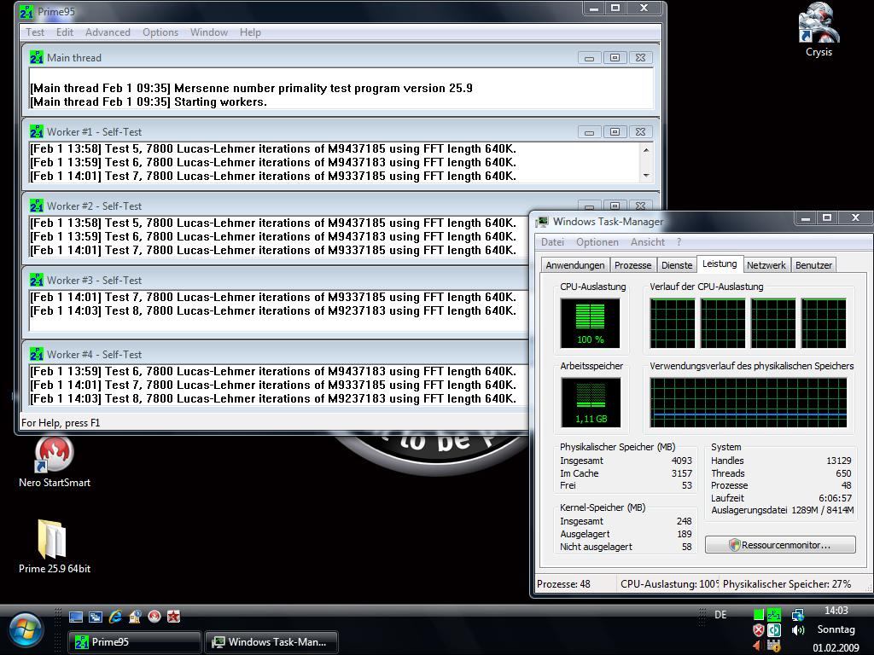Click 'Physikalischer Speicher: 27%' status entry
Image resolution: width=874 pixels, height=655 pixels.
coord(787,584)
